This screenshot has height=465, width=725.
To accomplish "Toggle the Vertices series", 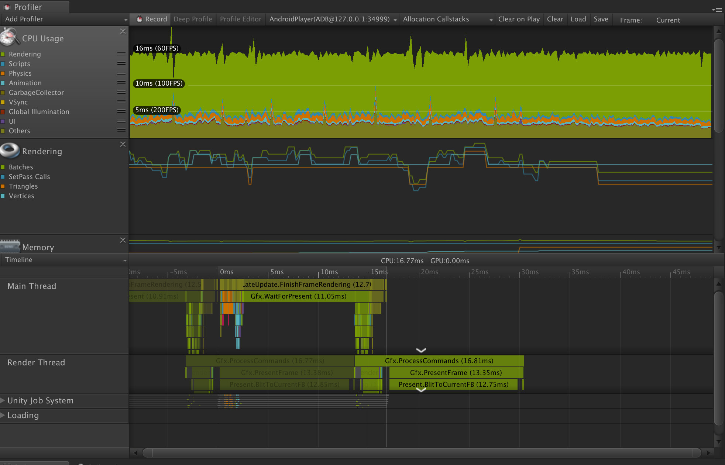I will (x=3, y=196).
